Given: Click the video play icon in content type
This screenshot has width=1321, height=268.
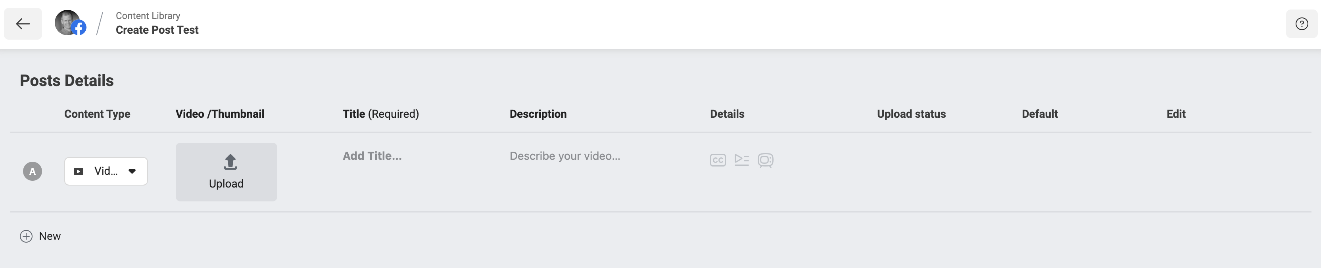Looking at the screenshot, I should [x=79, y=172].
